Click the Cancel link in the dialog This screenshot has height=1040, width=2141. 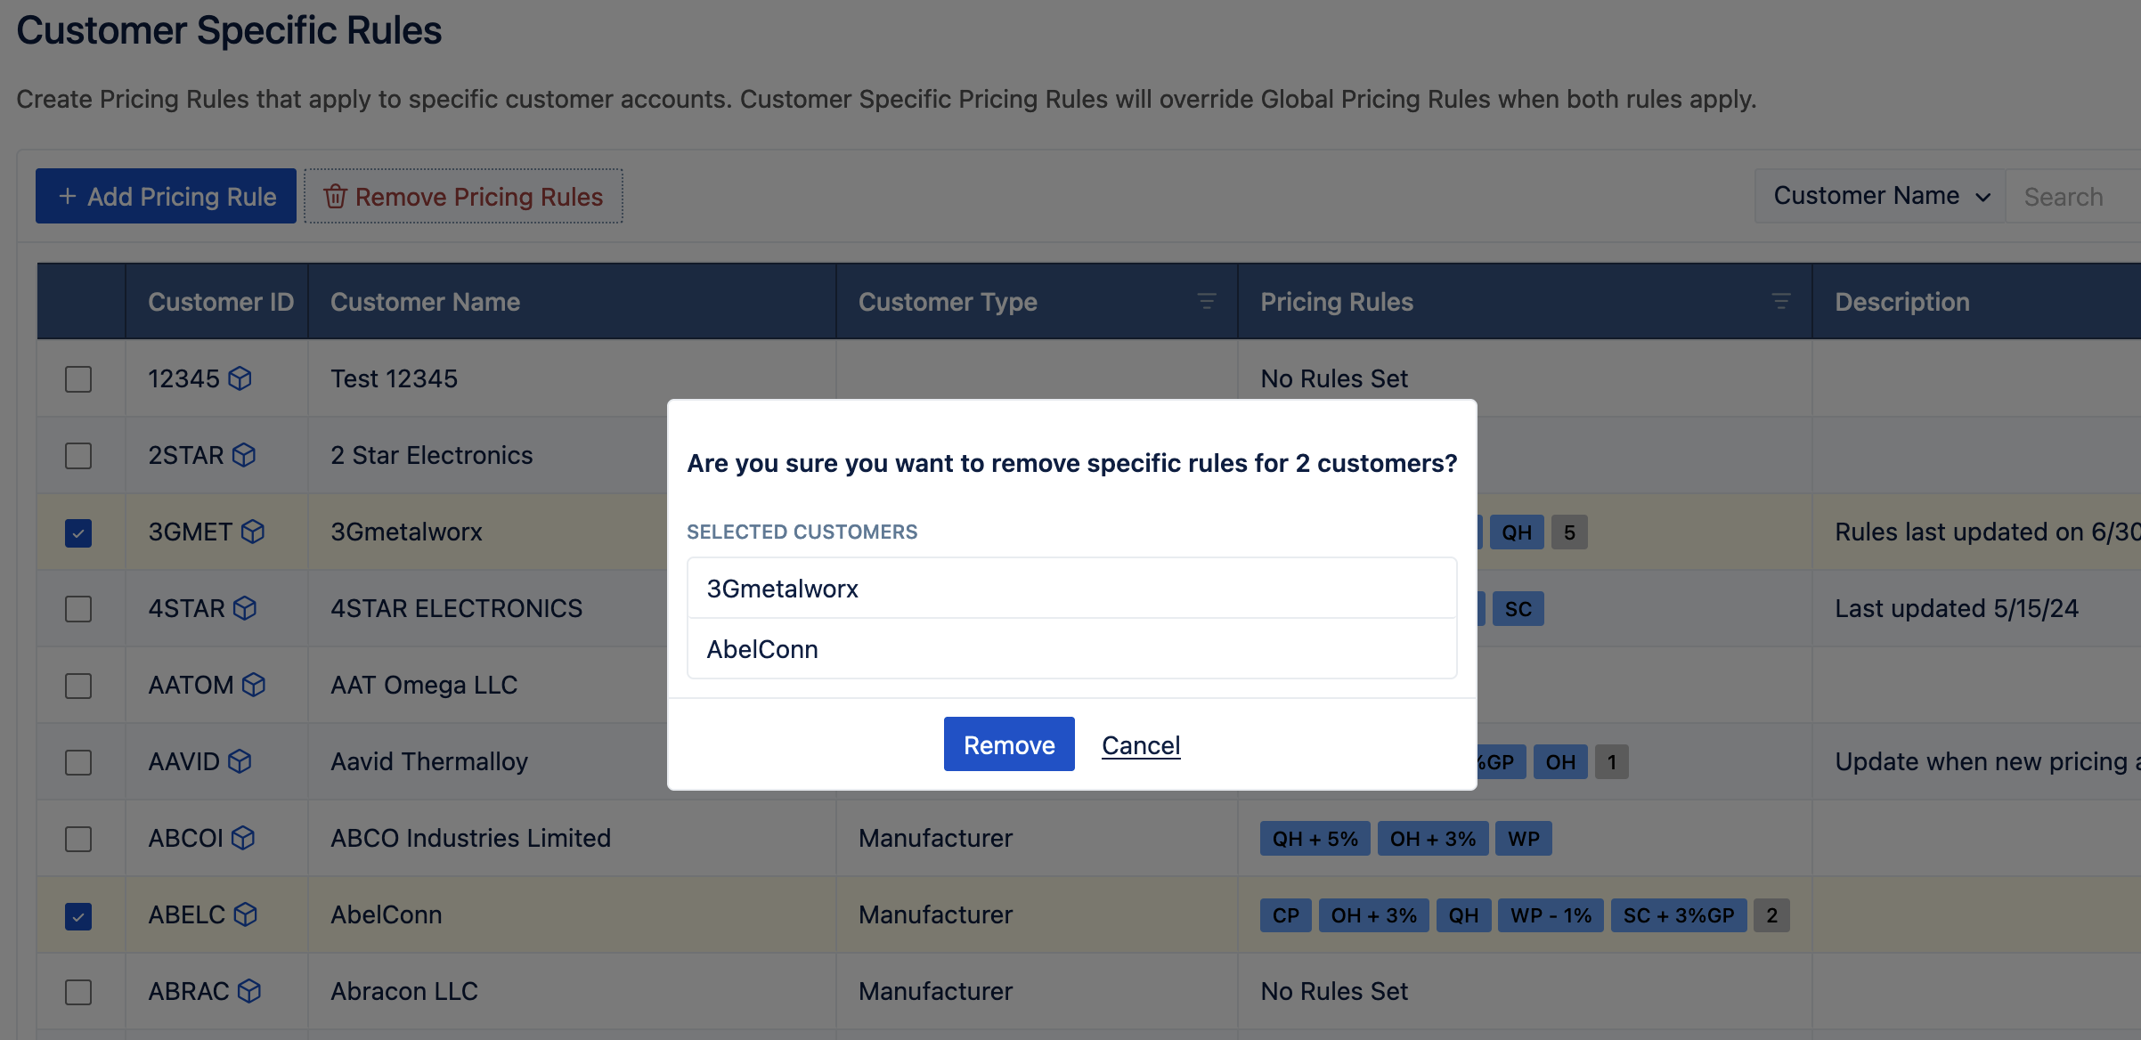1141,745
